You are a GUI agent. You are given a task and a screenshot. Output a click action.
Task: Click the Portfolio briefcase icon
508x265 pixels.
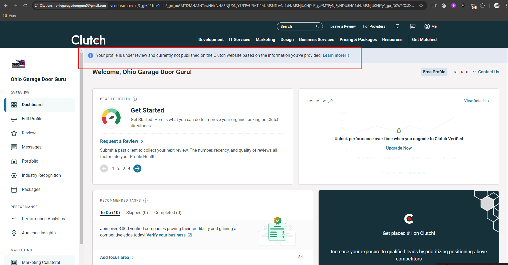tap(14, 161)
